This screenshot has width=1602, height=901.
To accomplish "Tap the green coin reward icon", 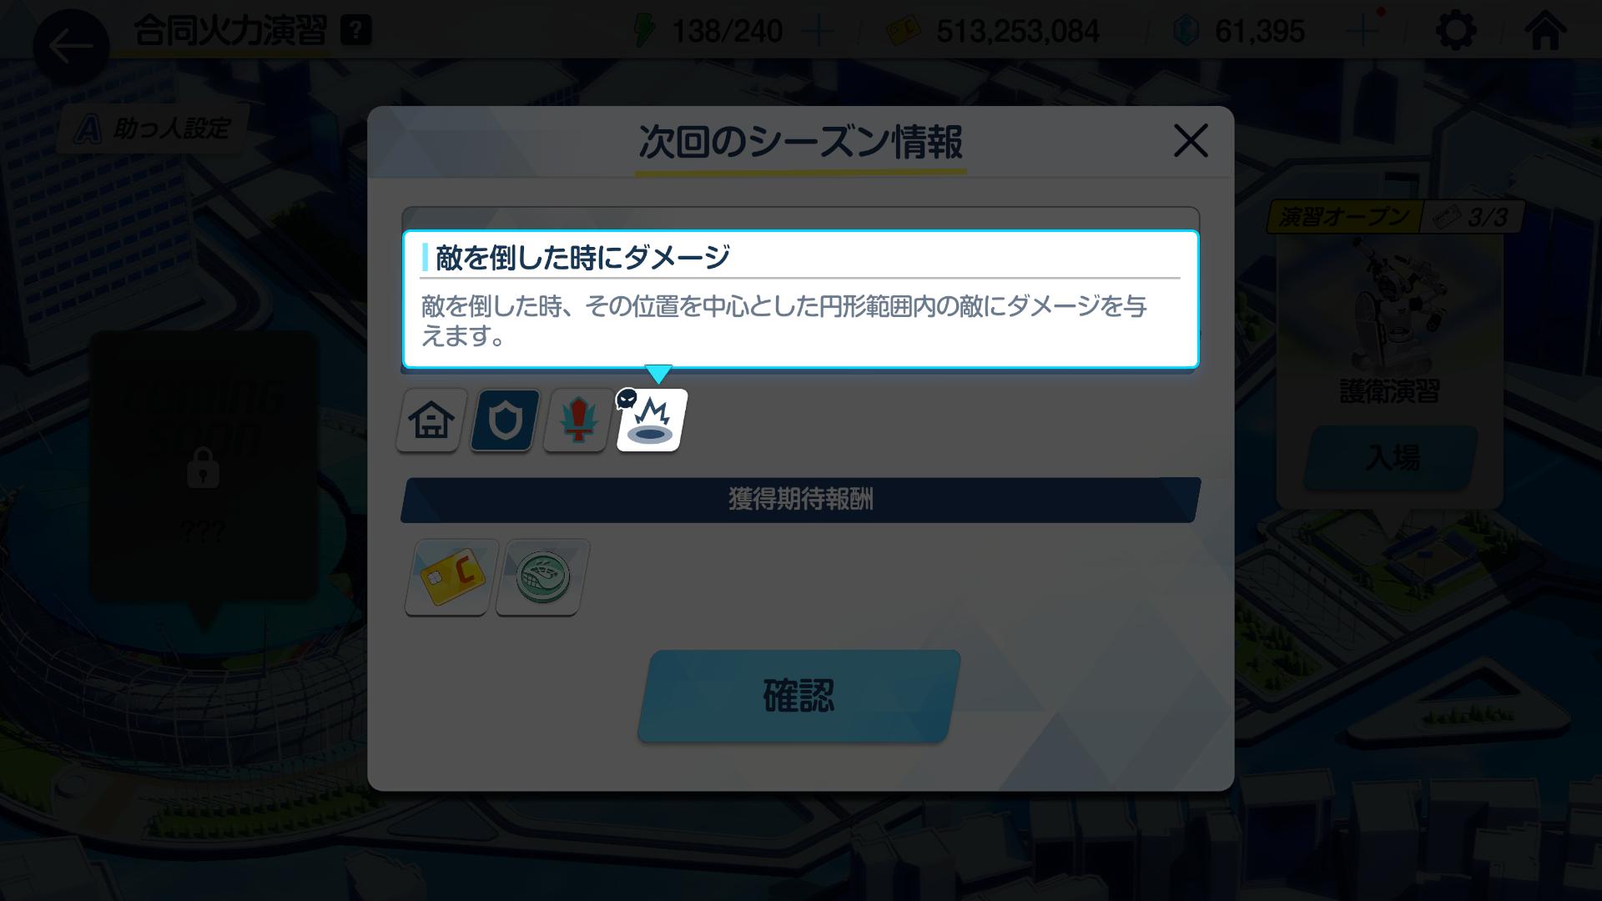I will (542, 576).
